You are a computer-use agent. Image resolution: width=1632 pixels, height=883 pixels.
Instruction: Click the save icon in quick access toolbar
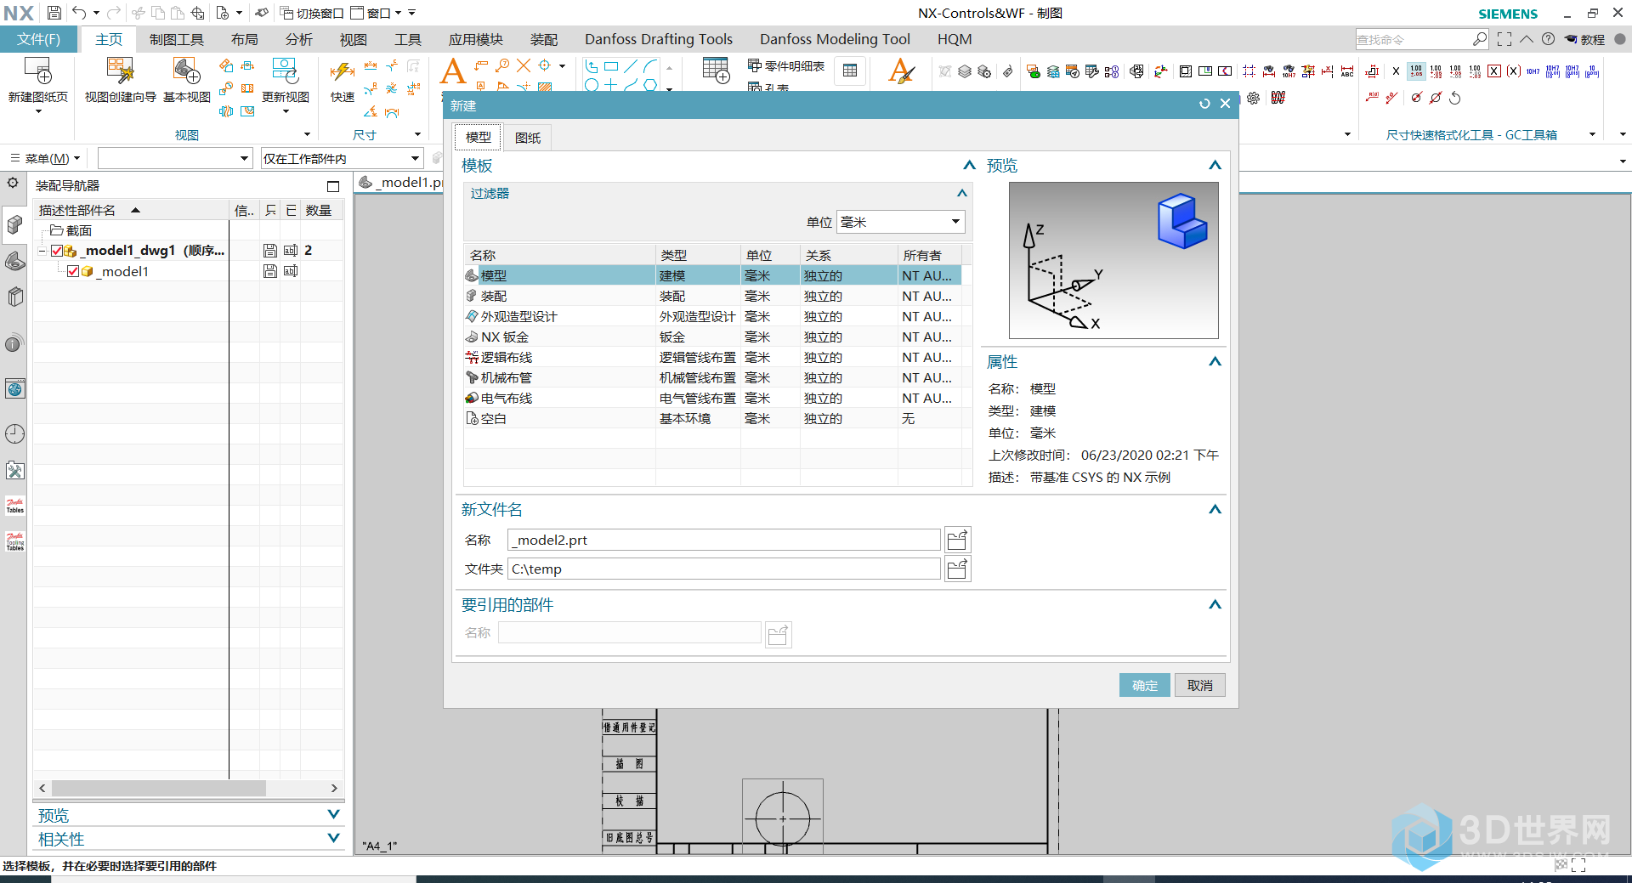(x=54, y=13)
